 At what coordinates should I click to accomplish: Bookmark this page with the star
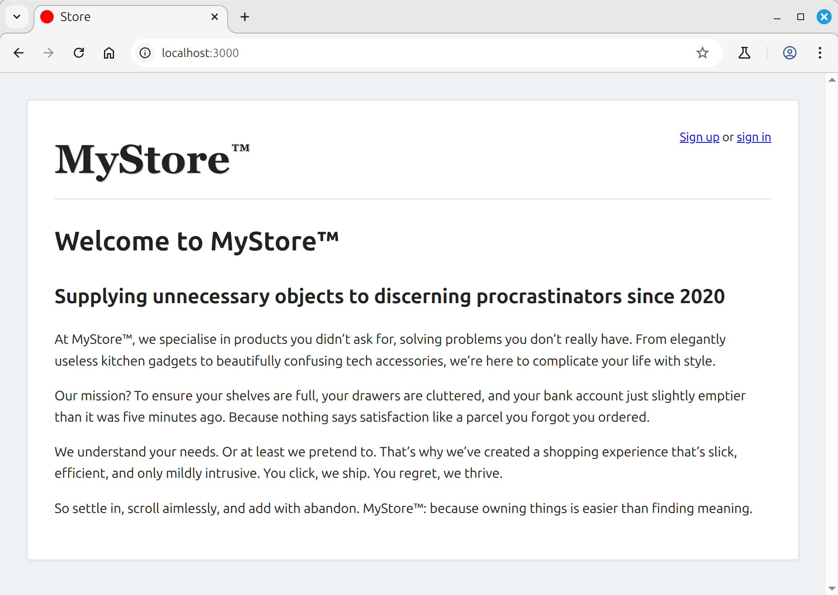coord(702,53)
